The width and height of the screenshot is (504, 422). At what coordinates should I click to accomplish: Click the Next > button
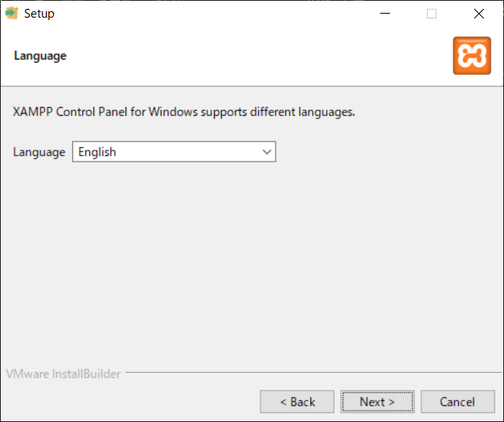377,401
